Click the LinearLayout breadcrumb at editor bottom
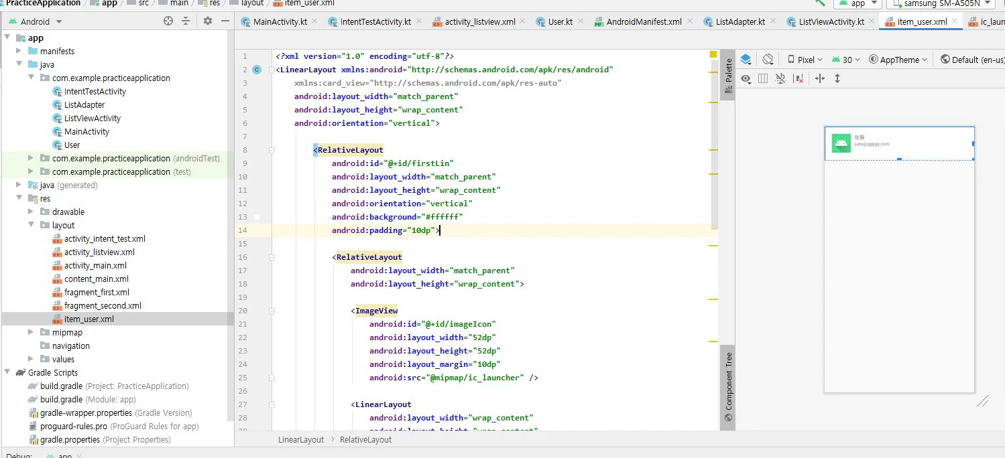 pyautogui.click(x=301, y=440)
